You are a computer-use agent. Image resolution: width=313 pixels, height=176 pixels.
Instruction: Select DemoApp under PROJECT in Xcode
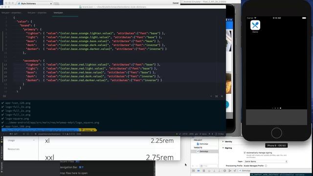tap(202, 144)
